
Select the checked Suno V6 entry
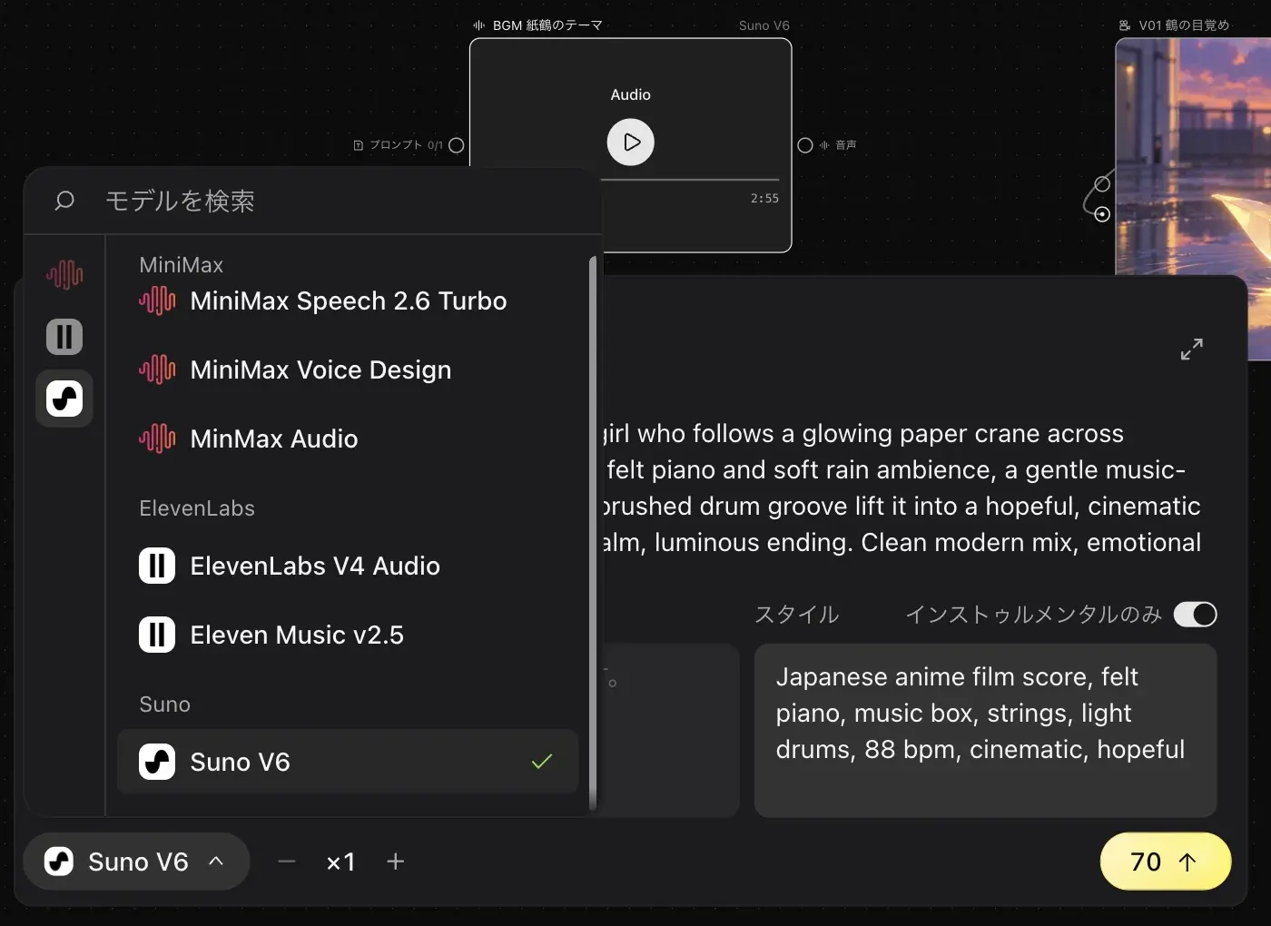pyautogui.click(x=348, y=762)
